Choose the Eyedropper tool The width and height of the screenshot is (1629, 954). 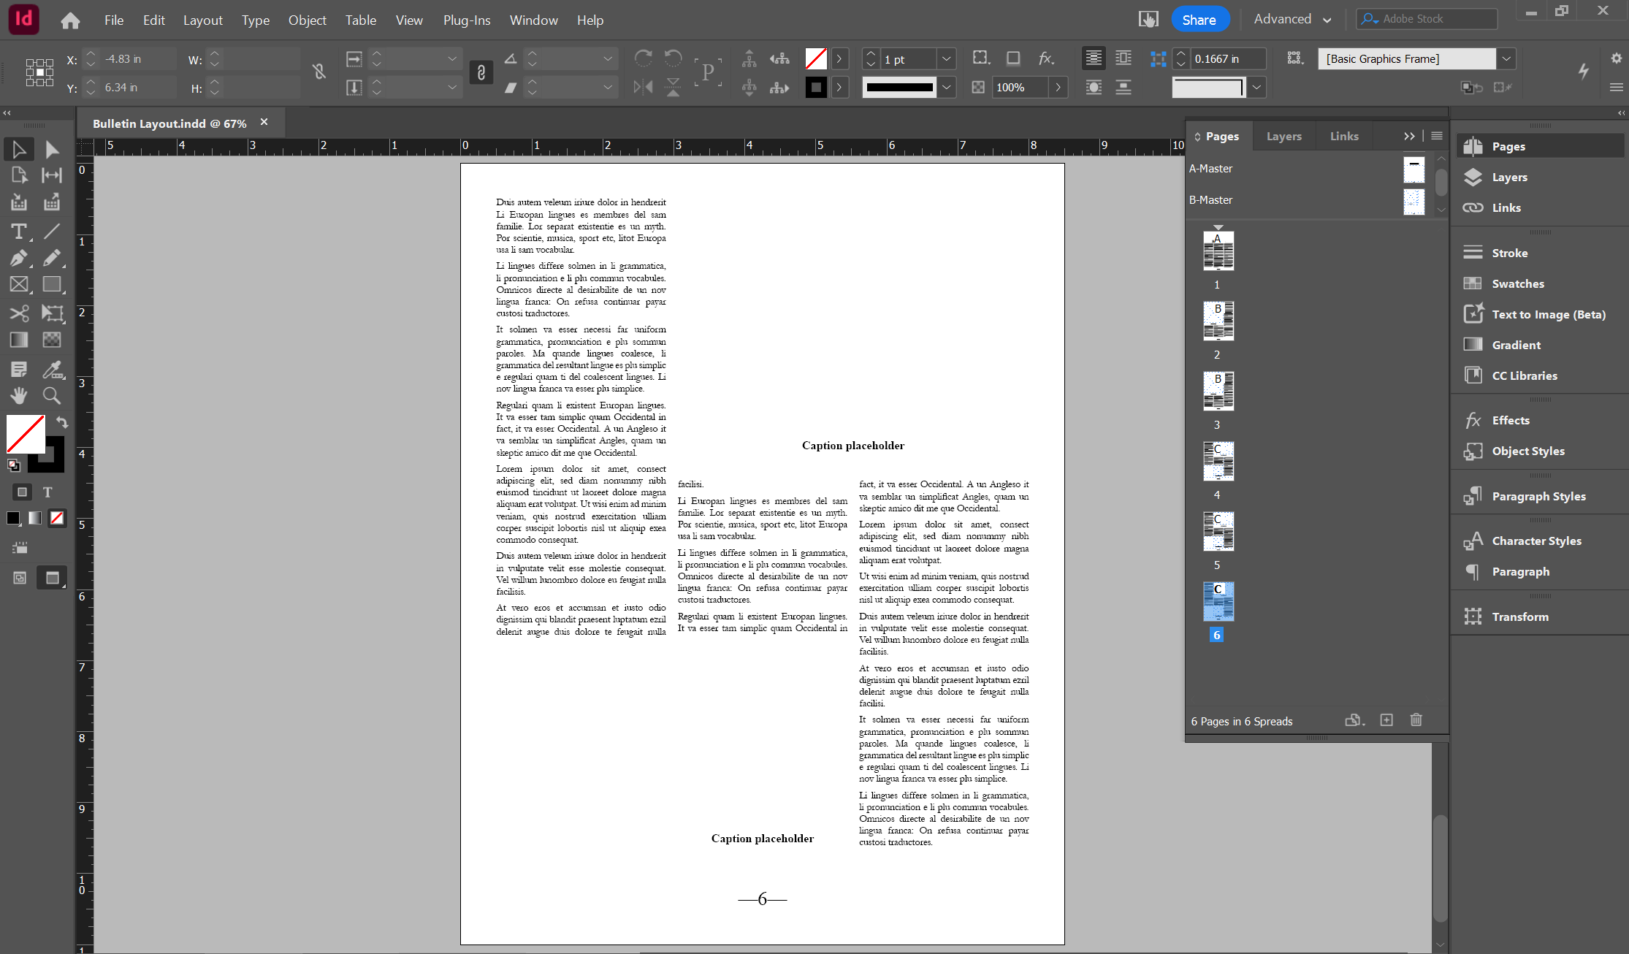coord(51,370)
